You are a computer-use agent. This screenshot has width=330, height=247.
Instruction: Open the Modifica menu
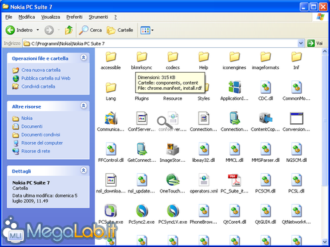click(x=27, y=17)
